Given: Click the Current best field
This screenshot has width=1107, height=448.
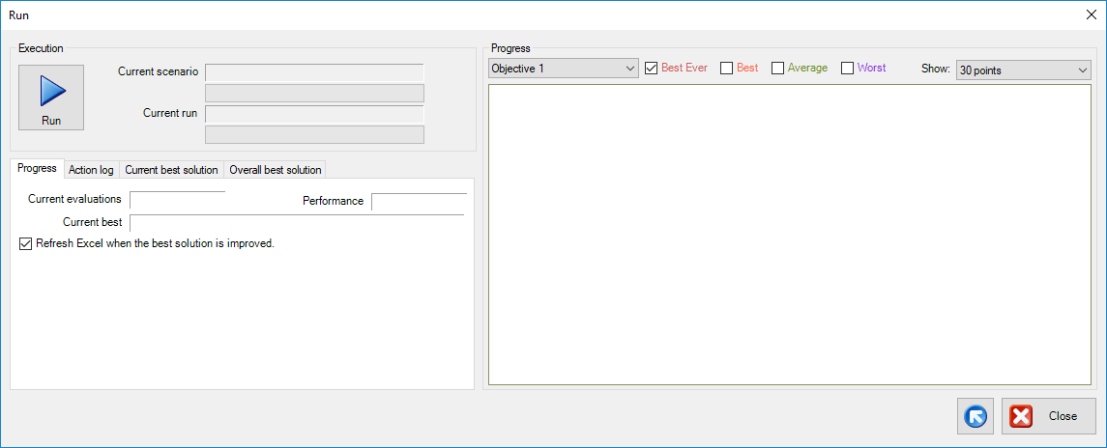Looking at the screenshot, I should click(296, 222).
